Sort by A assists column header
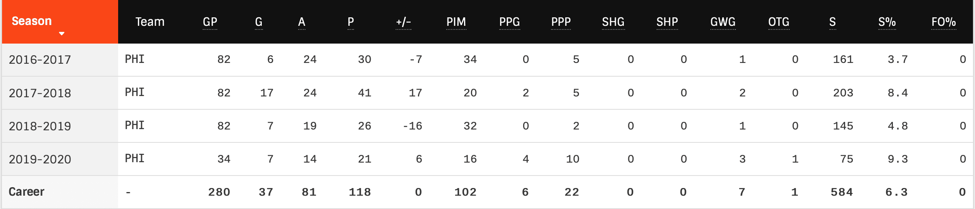The height and width of the screenshot is (209, 975). click(302, 22)
